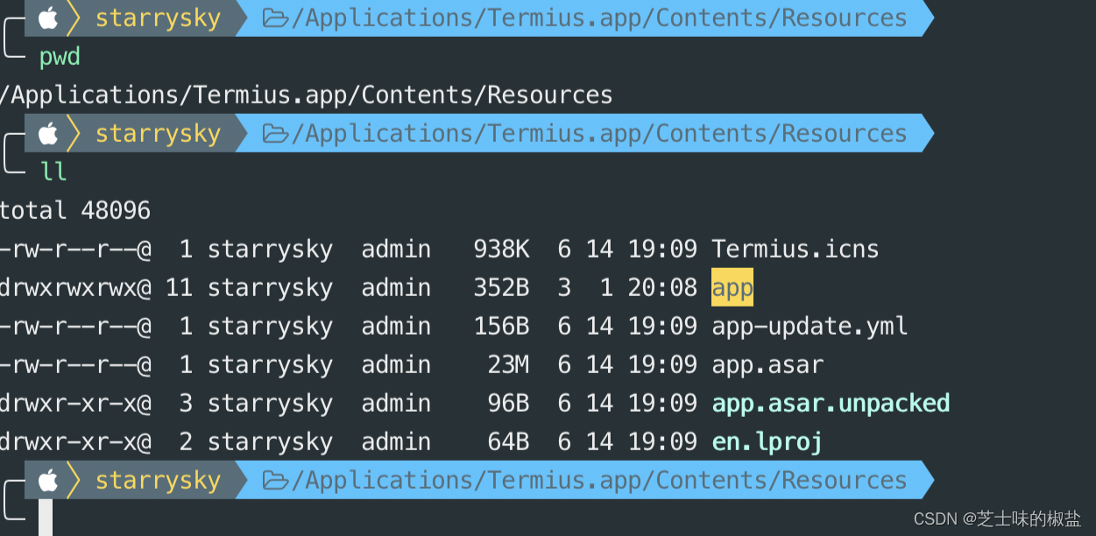
Task: Click the en.lproj directory name
Action: [x=767, y=442]
